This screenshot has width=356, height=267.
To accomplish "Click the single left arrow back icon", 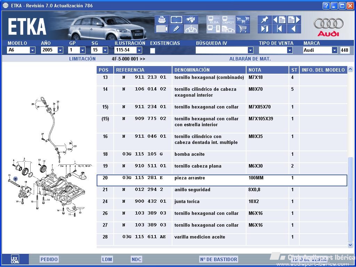I will coord(294,29).
